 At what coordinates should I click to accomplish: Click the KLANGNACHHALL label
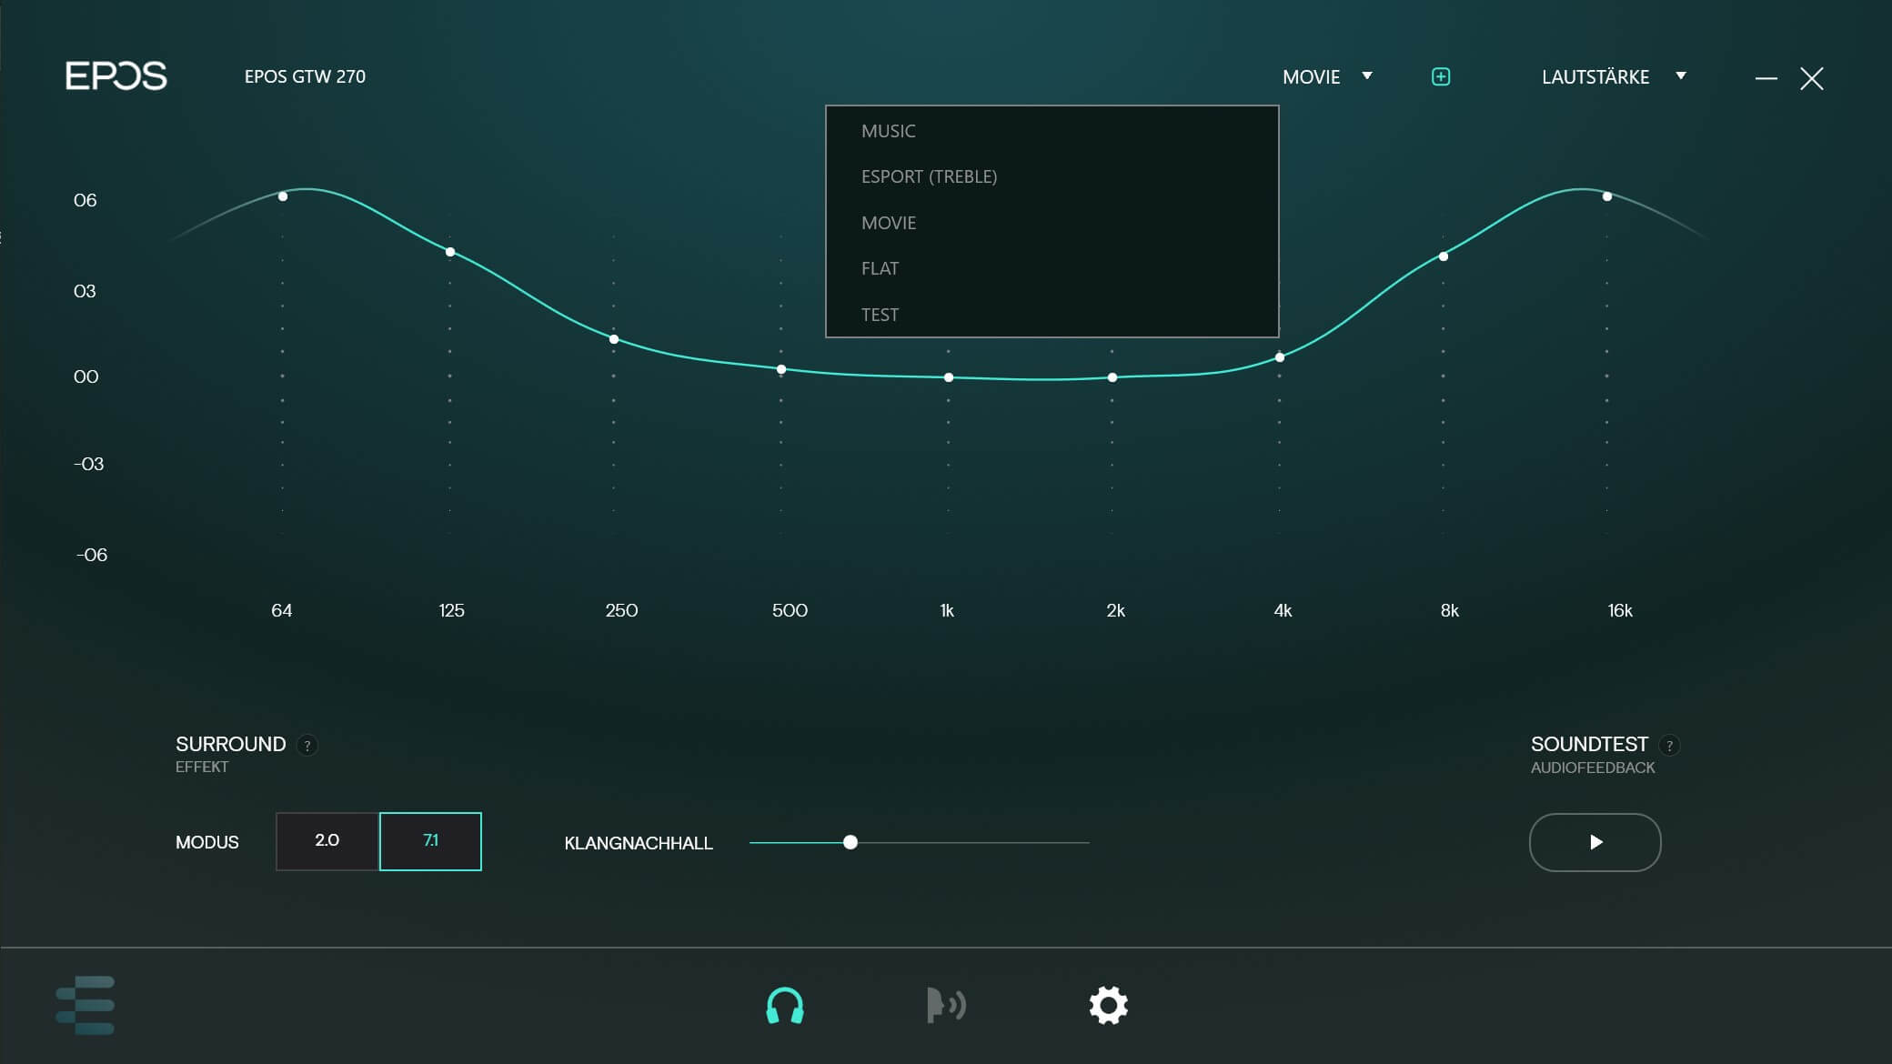(x=639, y=843)
